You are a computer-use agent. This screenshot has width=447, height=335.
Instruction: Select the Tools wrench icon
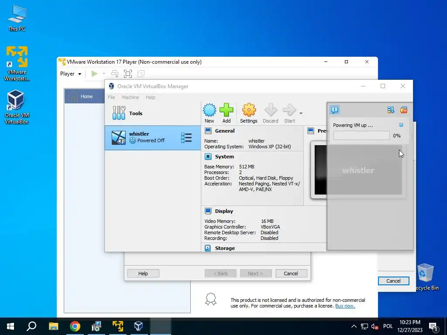tap(119, 113)
